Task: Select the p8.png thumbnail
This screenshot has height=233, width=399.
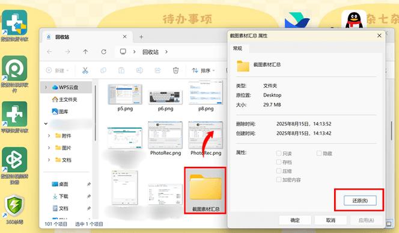Action: [206, 93]
